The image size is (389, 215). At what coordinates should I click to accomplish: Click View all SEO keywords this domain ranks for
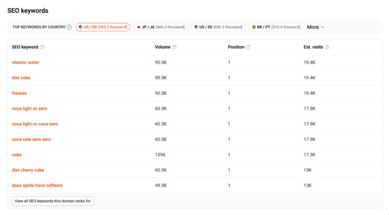(x=53, y=201)
